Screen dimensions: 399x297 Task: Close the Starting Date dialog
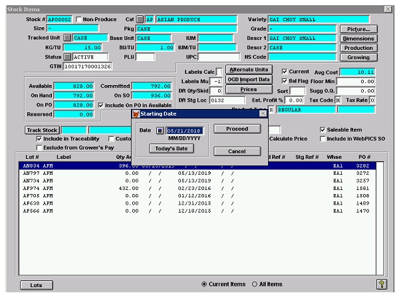pyautogui.click(x=261, y=114)
